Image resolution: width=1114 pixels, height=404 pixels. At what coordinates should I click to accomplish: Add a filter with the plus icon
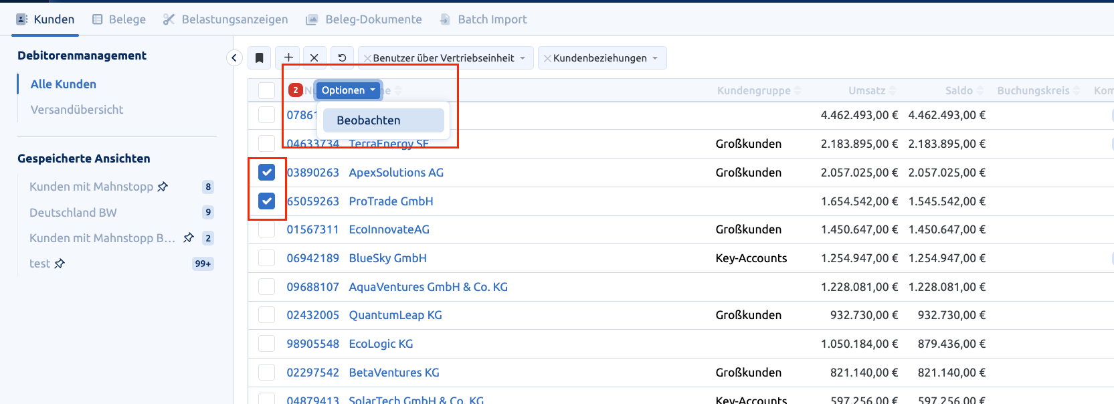click(x=288, y=58)
